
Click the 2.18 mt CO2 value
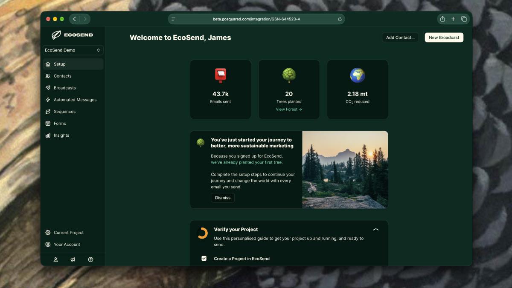point(358,94)
